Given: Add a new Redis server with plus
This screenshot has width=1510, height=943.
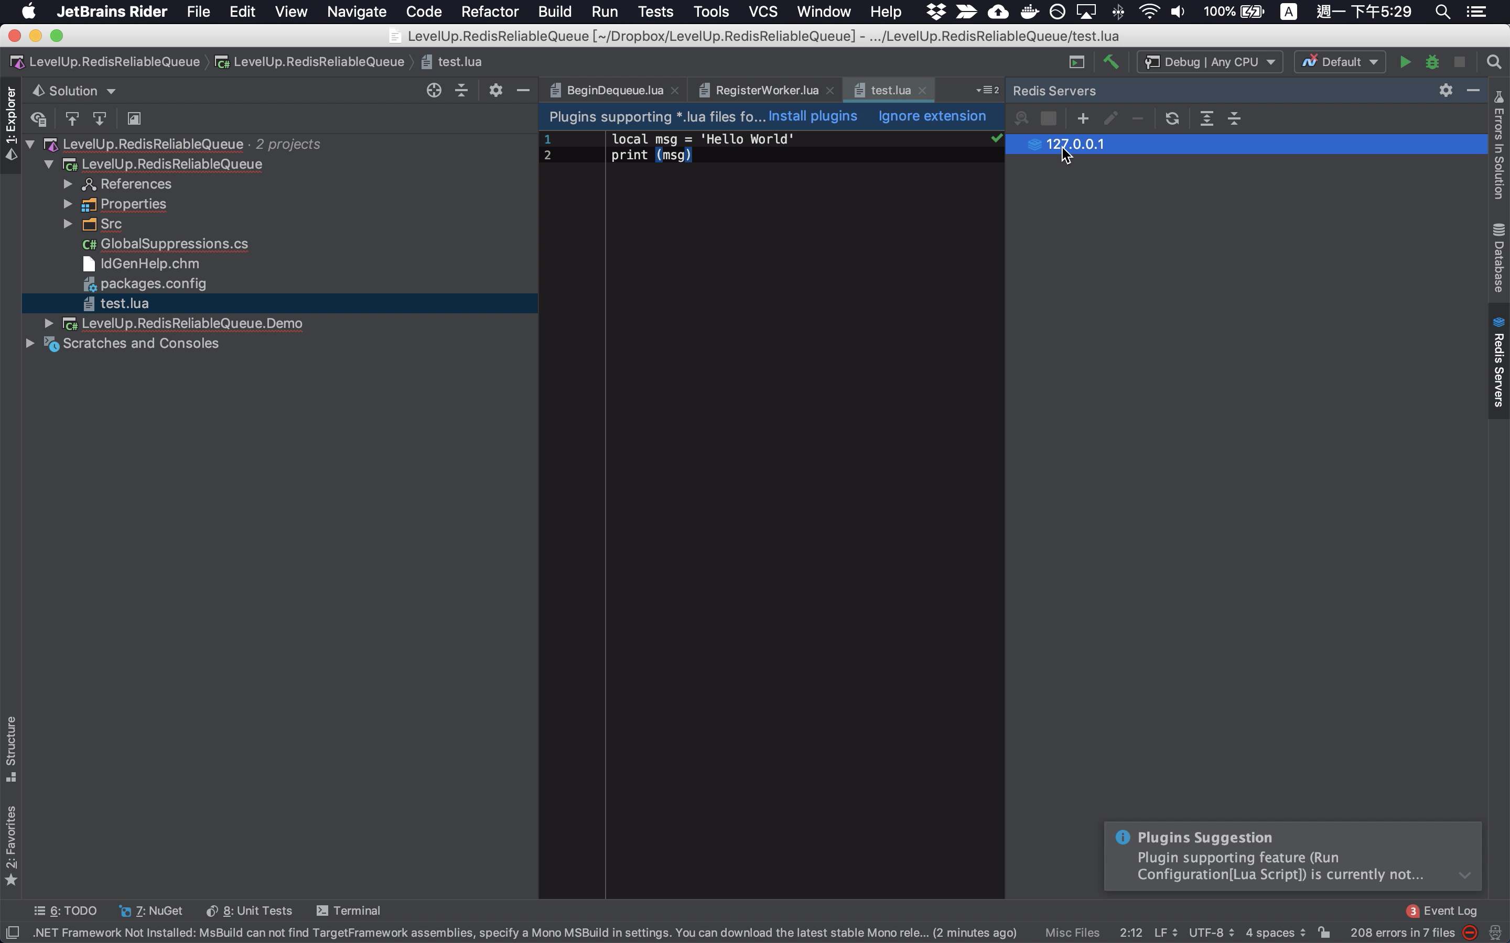Looking at the screenshot, I should point(1083,118).
